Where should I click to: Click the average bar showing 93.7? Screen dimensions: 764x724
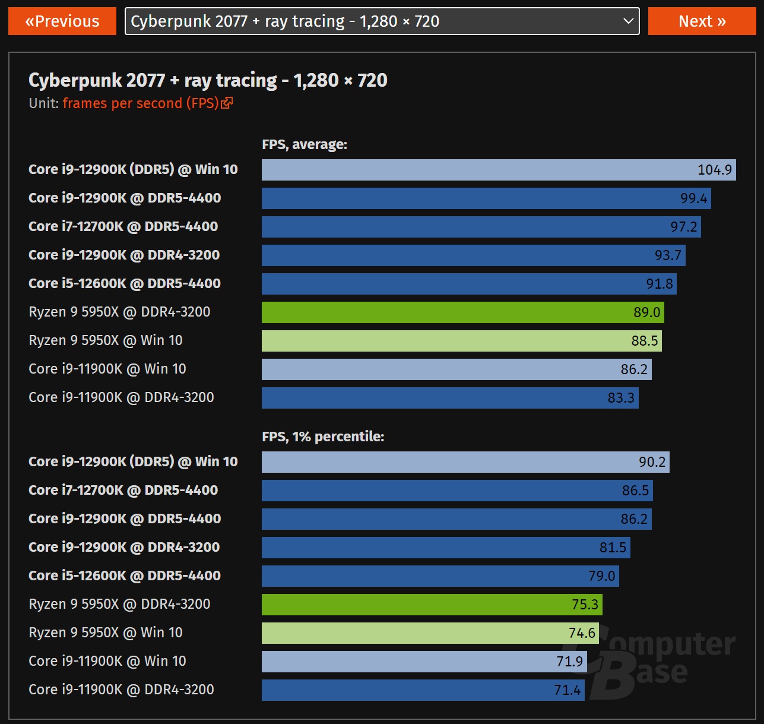474,255
